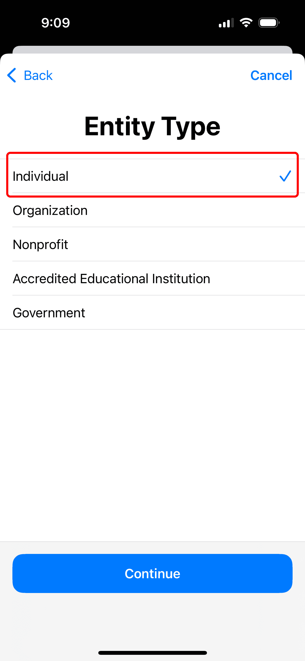Viewport: 305px width, 661px height.
Task: Select the Government entity type
Action: (49, 313)
